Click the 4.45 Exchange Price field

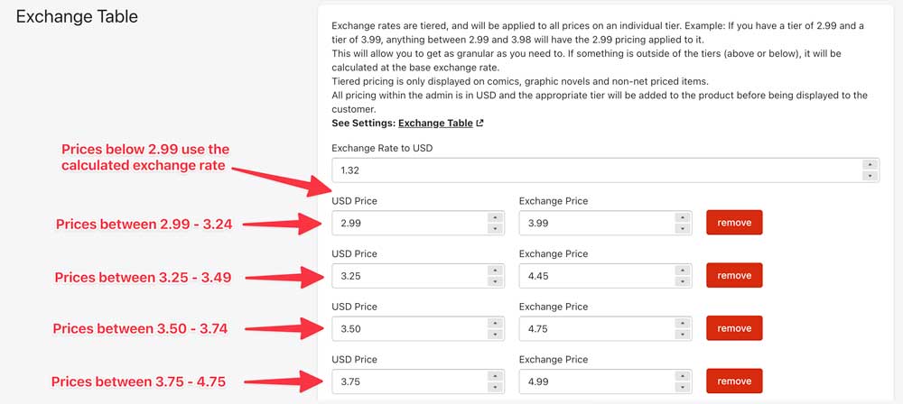click(594, 276)
